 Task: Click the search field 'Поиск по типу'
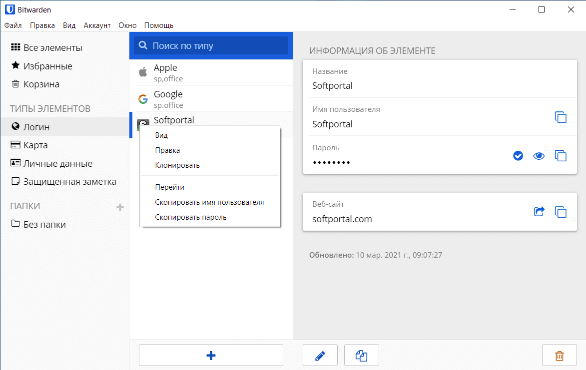point(211,45)
